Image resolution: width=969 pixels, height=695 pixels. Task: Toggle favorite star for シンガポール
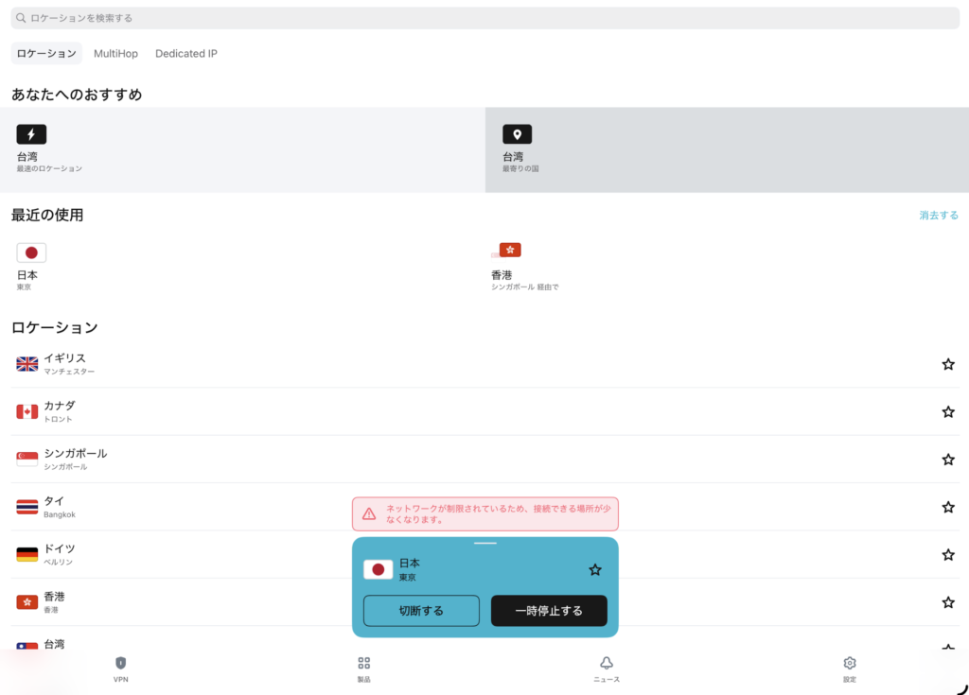pyautogui.click(x=947, y=460)
